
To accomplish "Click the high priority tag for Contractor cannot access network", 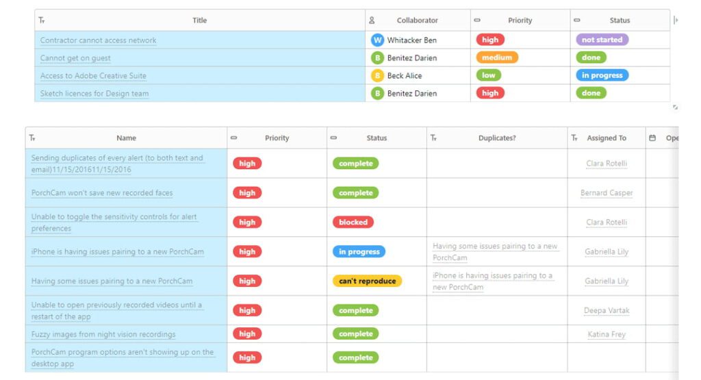I will pyautogui.click(x=490, y=40).
